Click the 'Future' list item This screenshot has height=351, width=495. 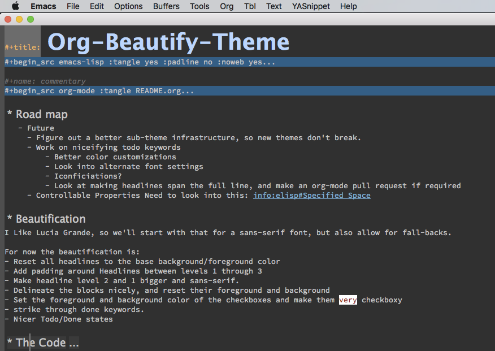pyautogui.click(x=41, y=128)
